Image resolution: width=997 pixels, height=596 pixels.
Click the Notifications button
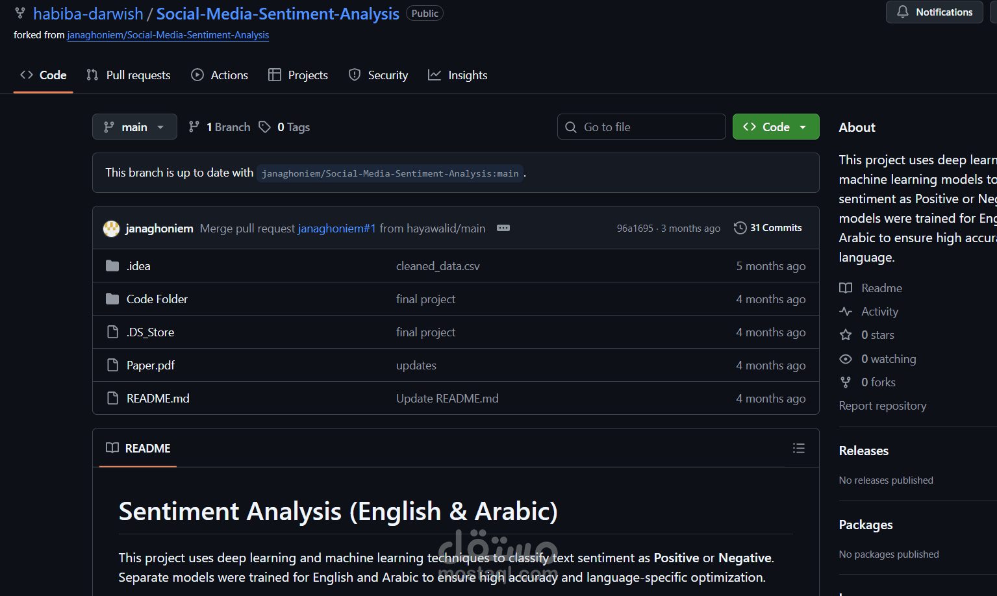(x=935, y=12)
